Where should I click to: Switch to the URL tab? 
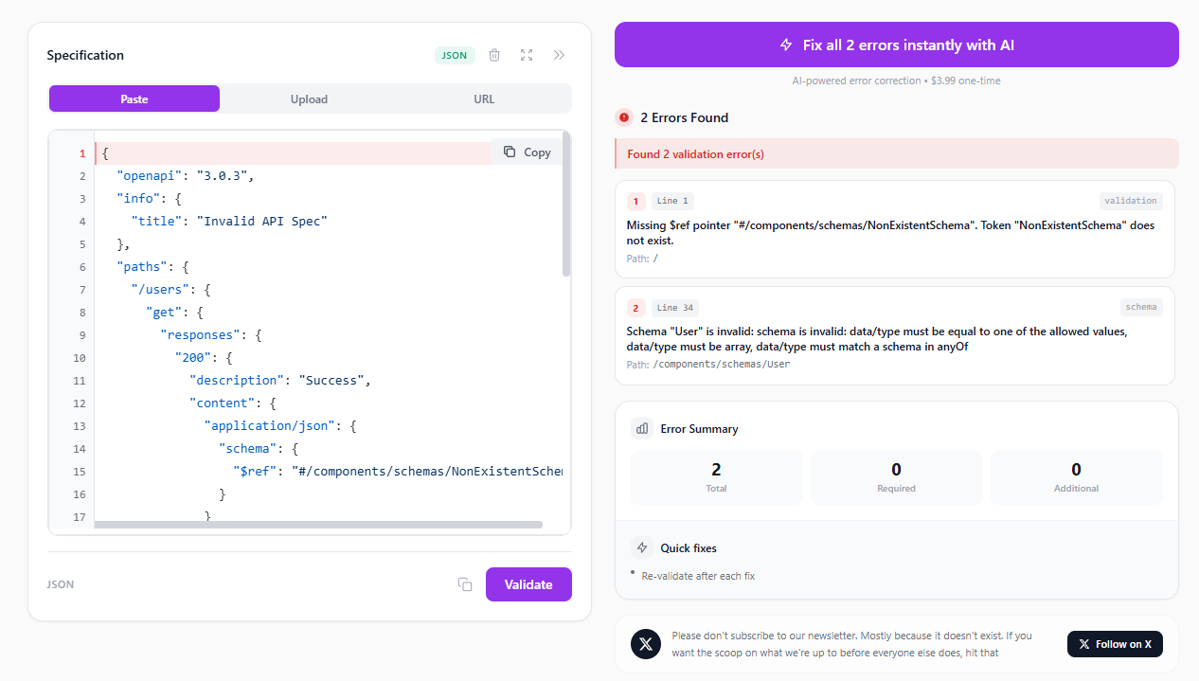pyautogui.click(x=484, y=99)
